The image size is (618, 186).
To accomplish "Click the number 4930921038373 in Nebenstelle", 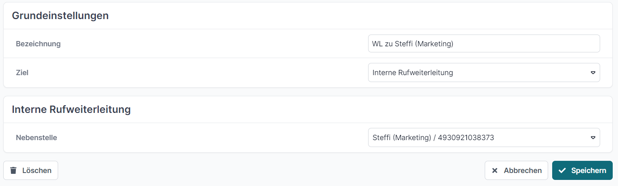I will [x=466, y=138].
